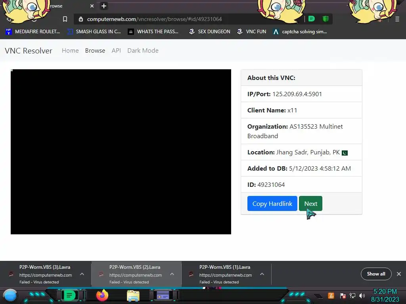This screenshot has width=406, height=304.
Task: Close the current browser tab
Action: pyautogui.click(x=92, y=6)
